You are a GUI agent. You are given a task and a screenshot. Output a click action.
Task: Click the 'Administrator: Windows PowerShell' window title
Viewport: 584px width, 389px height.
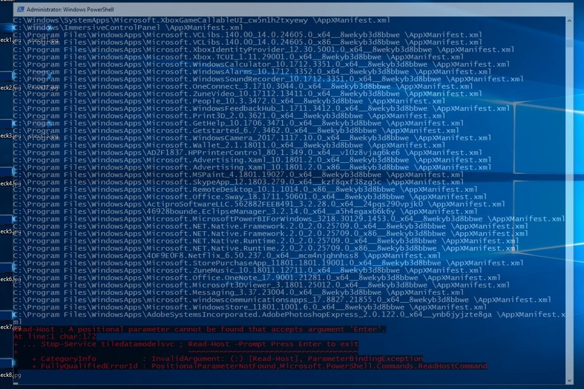pyautogui.click(x=70, y=9)
